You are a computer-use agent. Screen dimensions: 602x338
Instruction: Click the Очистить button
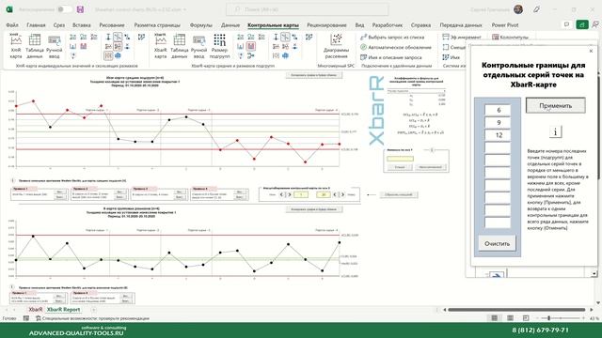[x=497, y=243]
